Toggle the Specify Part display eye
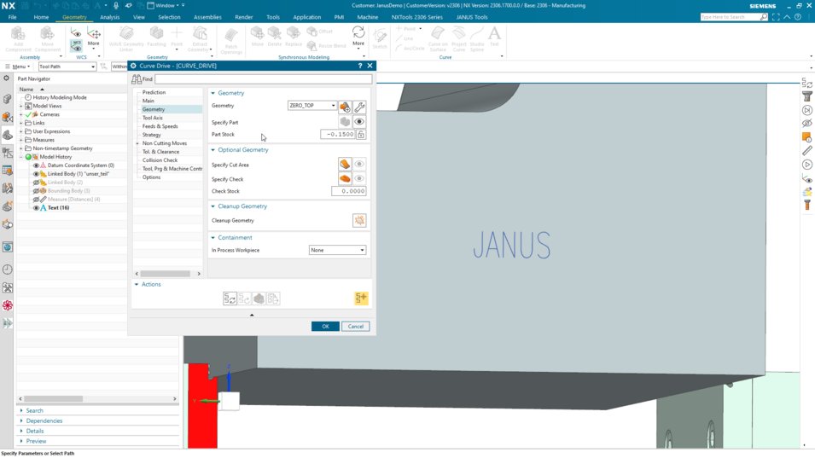Image resolution: width=815 pixels, height=458 pixels. 359,122
